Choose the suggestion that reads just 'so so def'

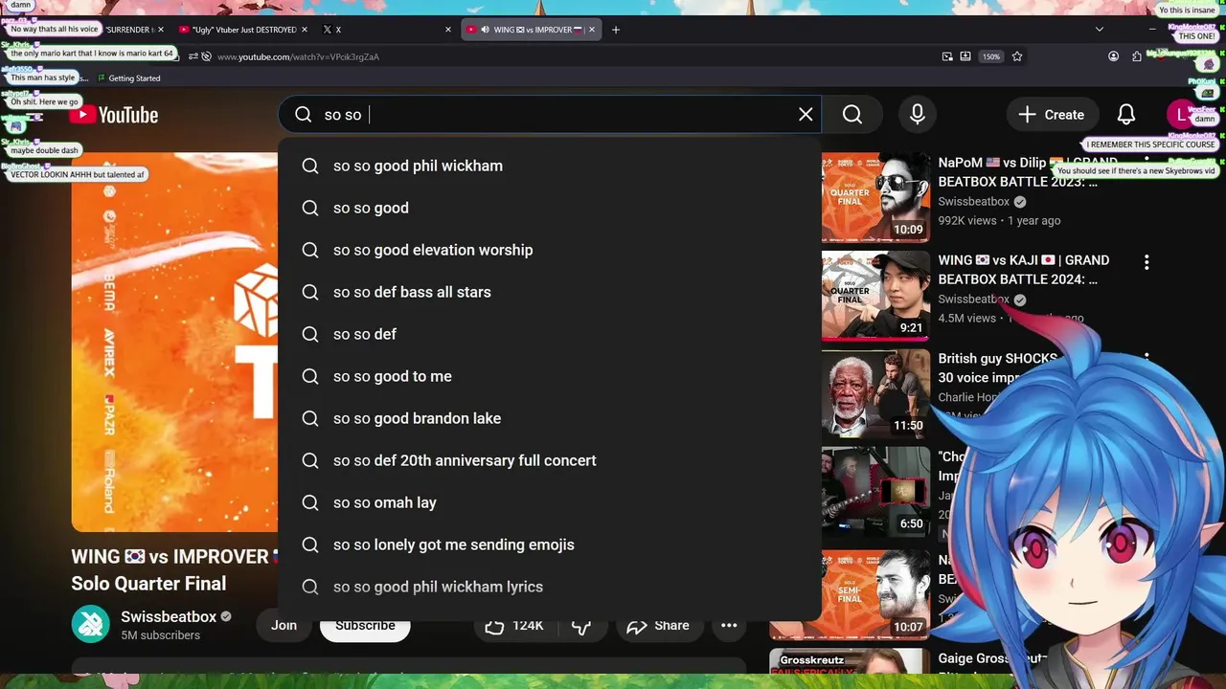(550, 334)
